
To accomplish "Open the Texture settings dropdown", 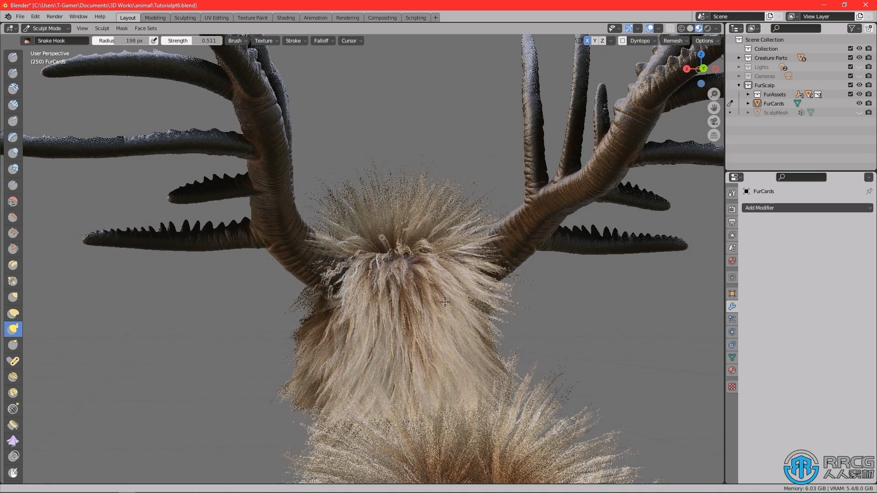I will click(266, 41).
